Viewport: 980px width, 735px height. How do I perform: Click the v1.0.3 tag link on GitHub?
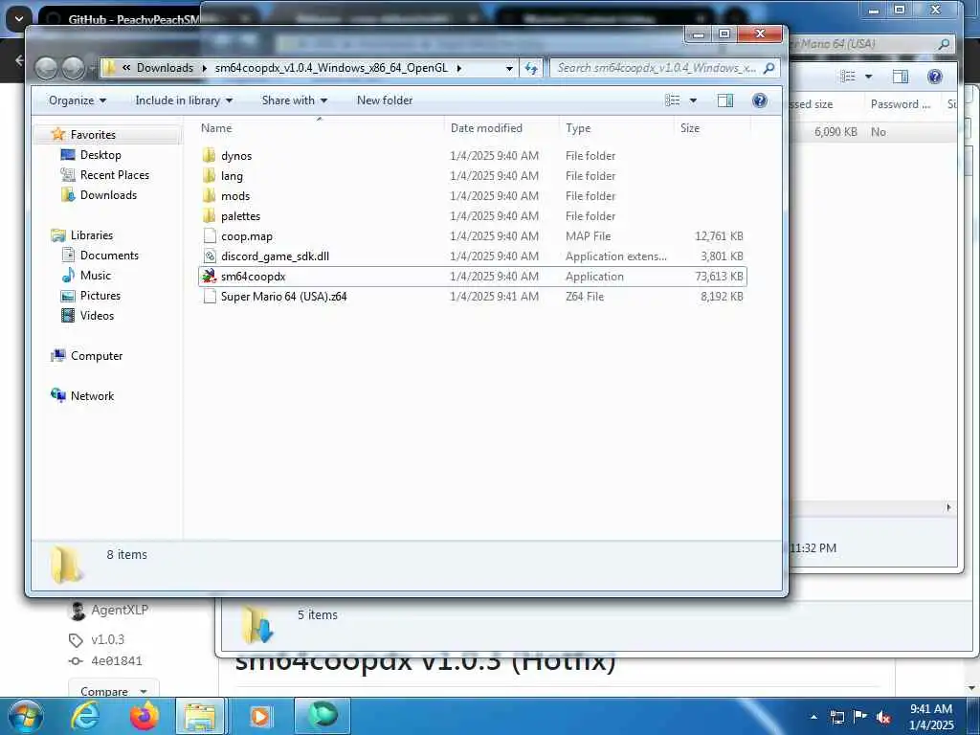coord(107,639)
